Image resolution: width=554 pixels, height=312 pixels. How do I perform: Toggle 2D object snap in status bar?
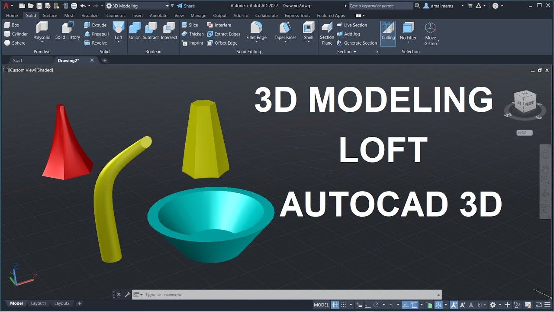coord(414,305)
